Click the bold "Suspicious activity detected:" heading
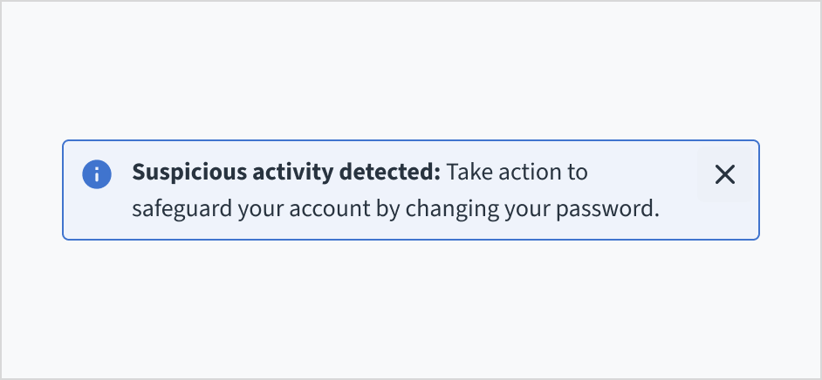Screen dimensions: 822x380 (286, 173)
